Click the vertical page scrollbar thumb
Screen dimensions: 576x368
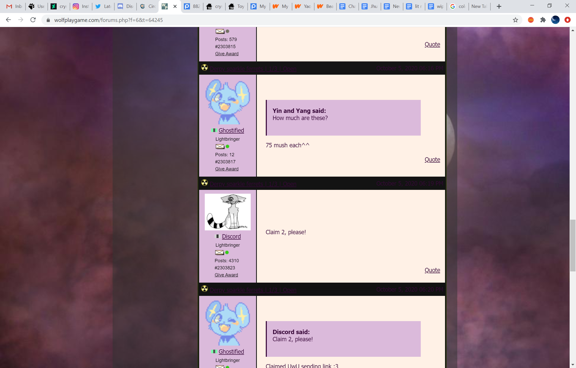(573, 245)
